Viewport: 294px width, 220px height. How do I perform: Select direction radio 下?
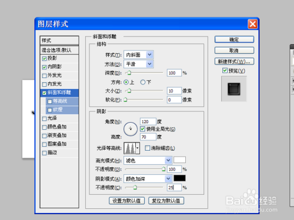pos(143,82)
